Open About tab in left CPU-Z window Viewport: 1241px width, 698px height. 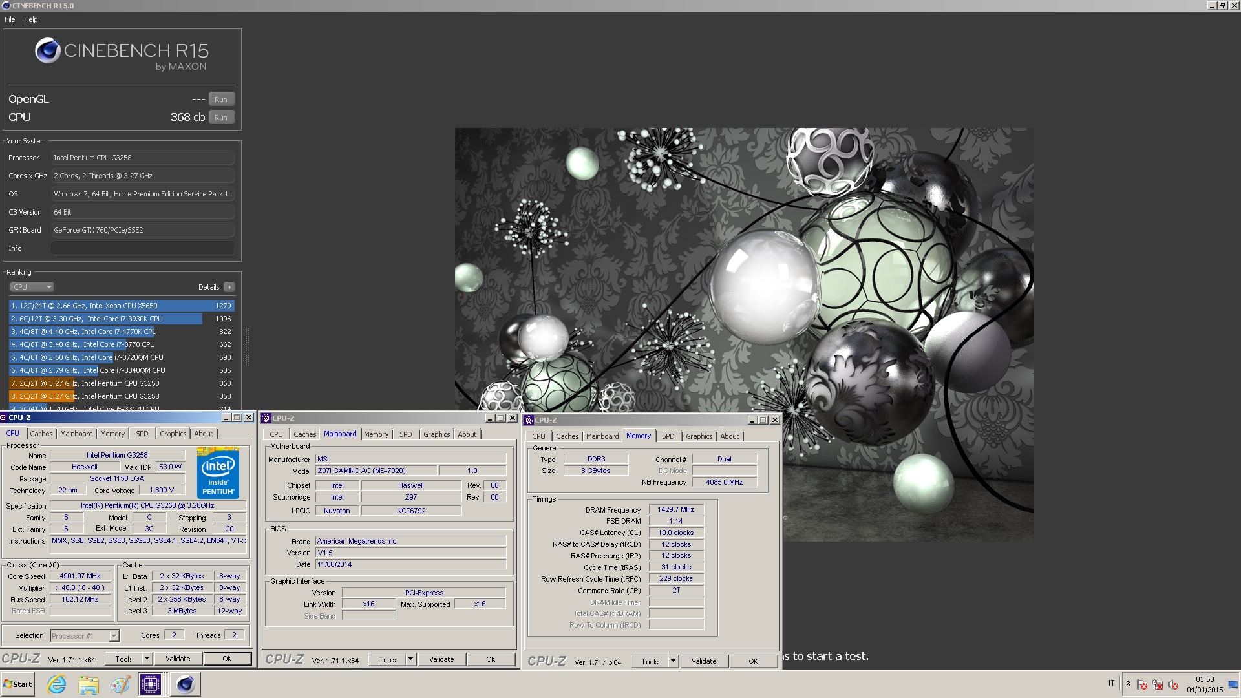coord(203,434)
